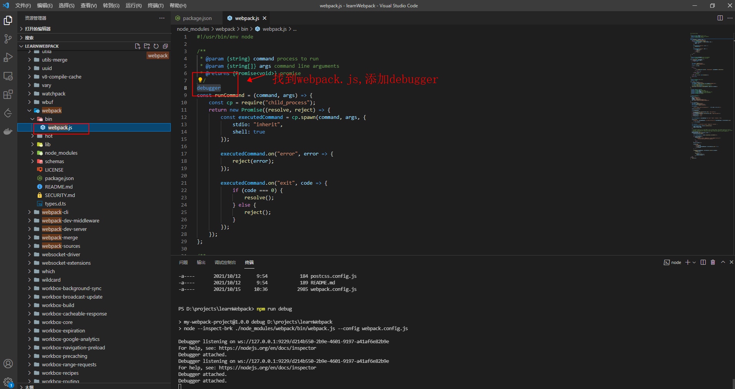Viewport: 735px width, 389px height.
Task: Open the Manage gear settings icon
Action: pos(8,382)
